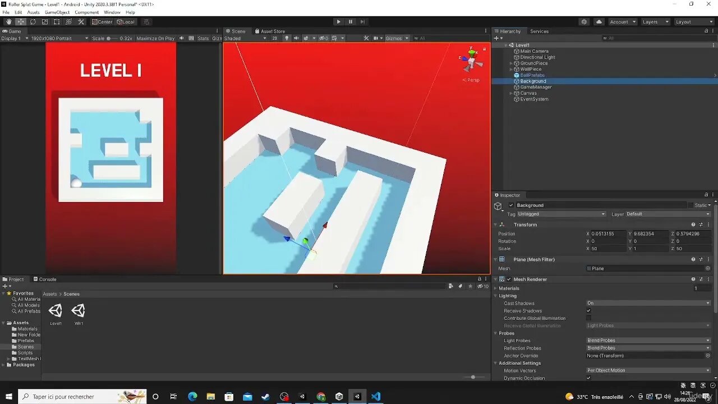
Task: Open the Window menu
Action: [112, 12]
